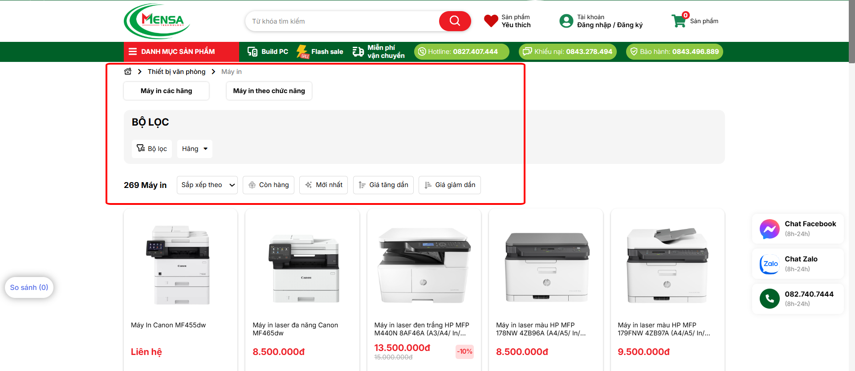Click the Bảo hành shield icon
855x371 pixels.
click(x=634, y=52)
